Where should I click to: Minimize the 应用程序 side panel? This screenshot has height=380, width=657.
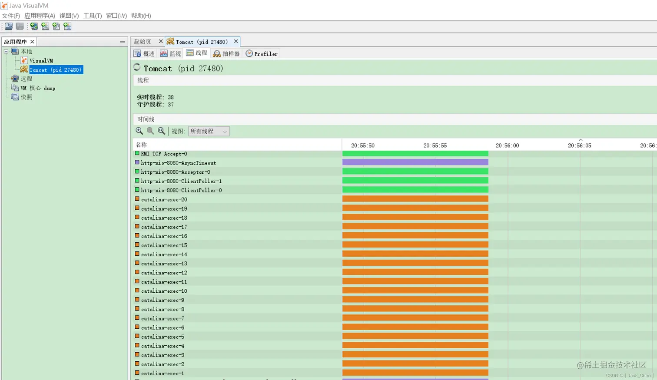(x=122, y=42)
